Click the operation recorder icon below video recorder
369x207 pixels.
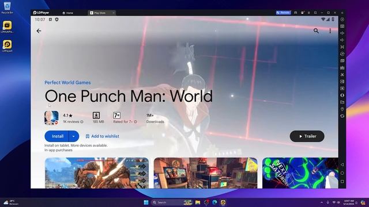(x=342, y=89)
